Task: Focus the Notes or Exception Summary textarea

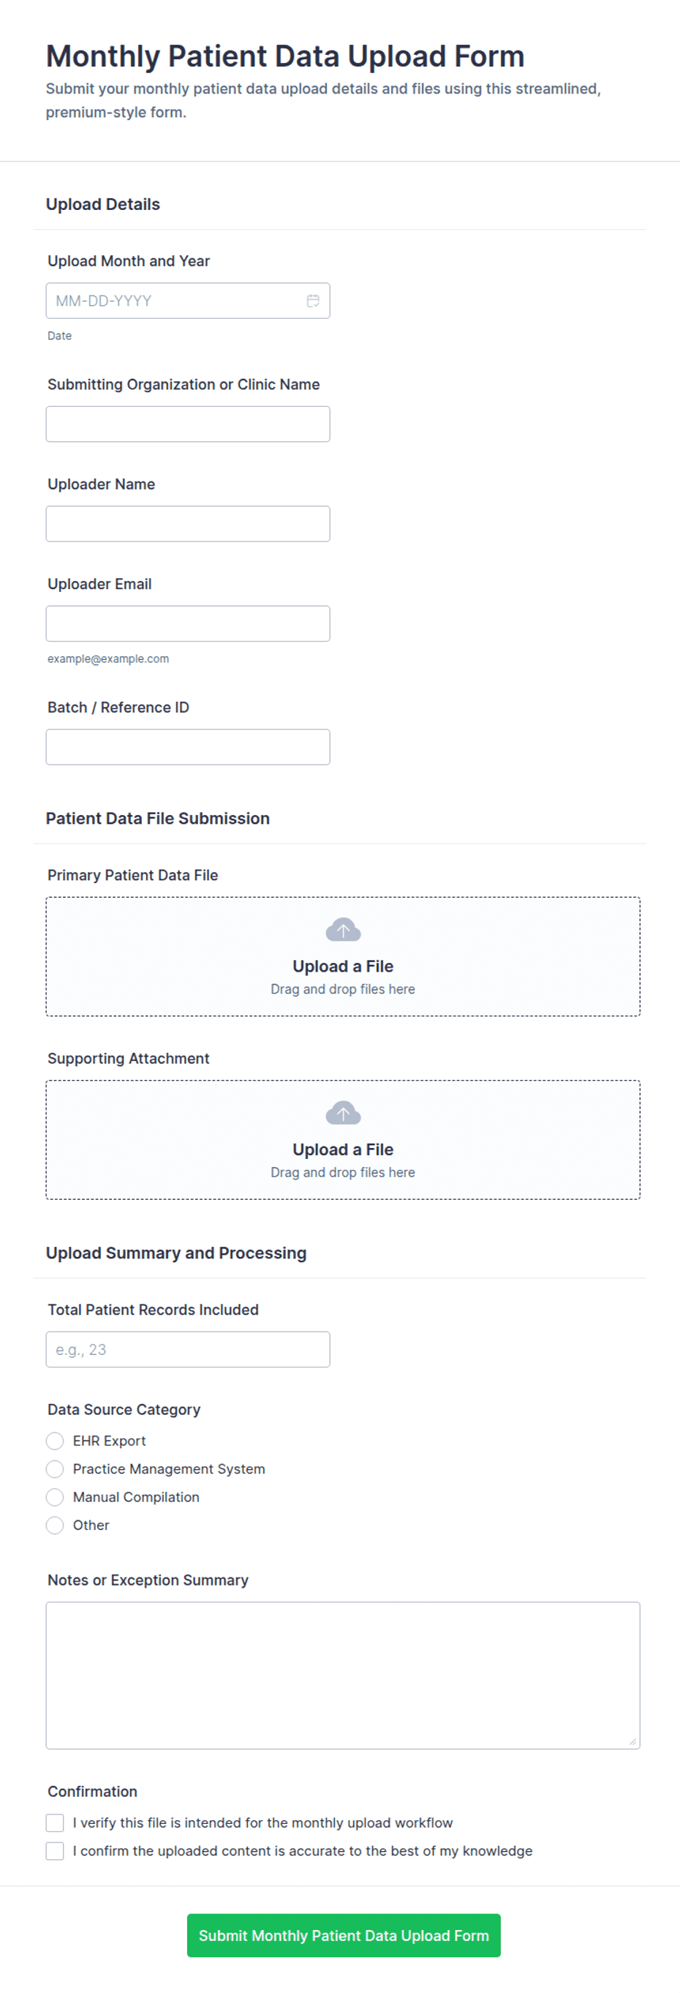Action: click(x=343, y=1675)
